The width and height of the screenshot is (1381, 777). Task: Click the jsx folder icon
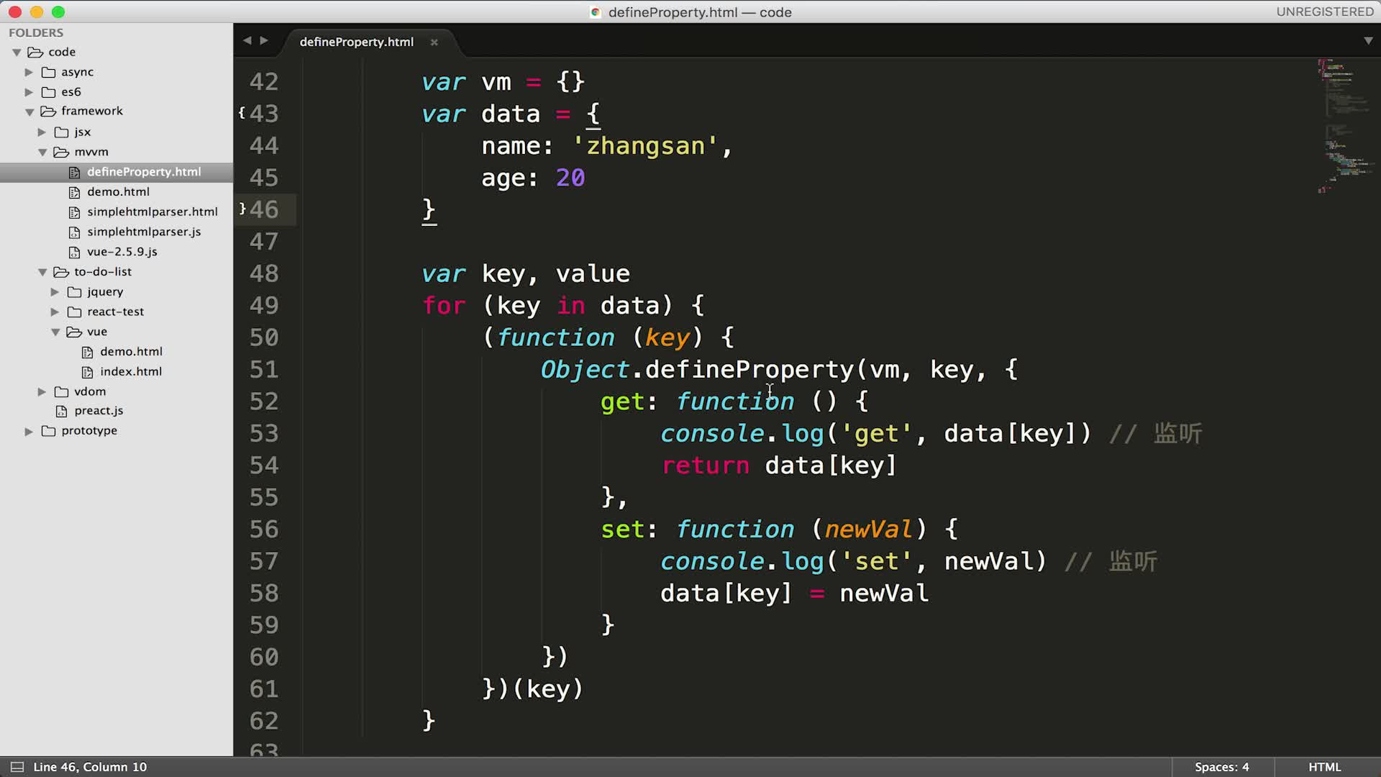[62, 132]
